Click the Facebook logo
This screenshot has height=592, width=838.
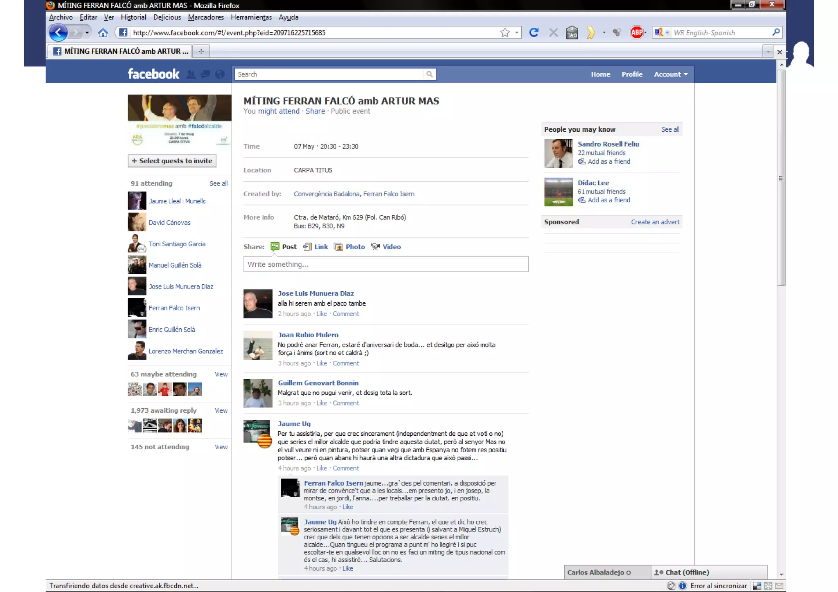153,74
